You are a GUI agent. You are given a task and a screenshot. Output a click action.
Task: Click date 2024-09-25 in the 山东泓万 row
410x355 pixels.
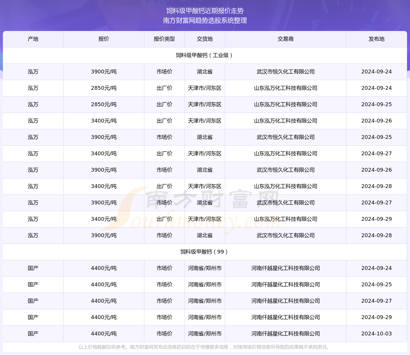click(377, 104)
